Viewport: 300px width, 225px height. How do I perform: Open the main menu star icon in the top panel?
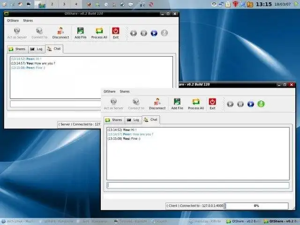(4, 4)
